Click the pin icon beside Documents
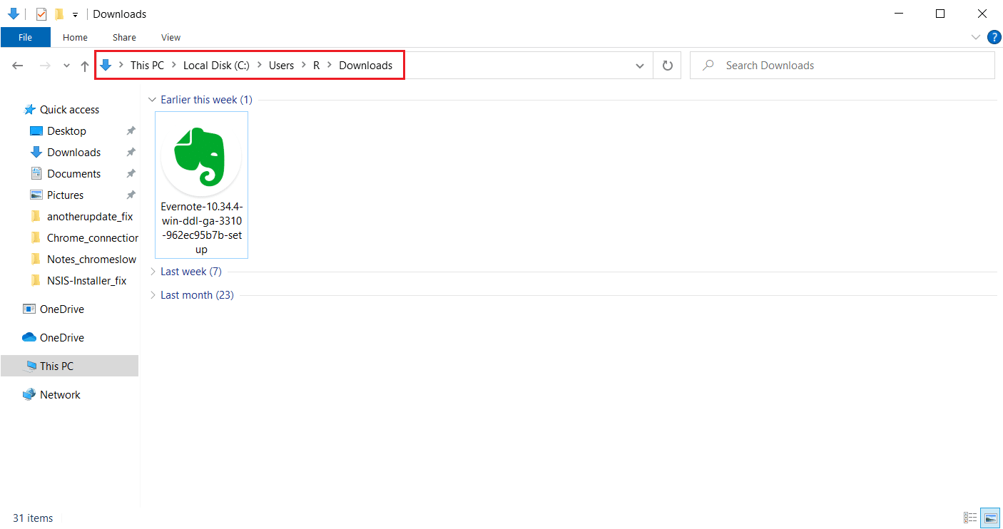This screenshot has width=1003, height=529. tap(131, 174)
